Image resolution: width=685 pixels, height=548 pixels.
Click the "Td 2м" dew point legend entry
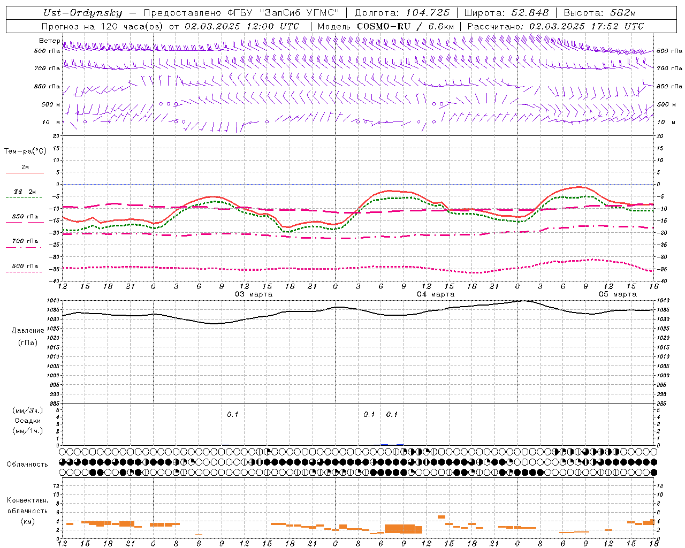click(x=25, y=192)
